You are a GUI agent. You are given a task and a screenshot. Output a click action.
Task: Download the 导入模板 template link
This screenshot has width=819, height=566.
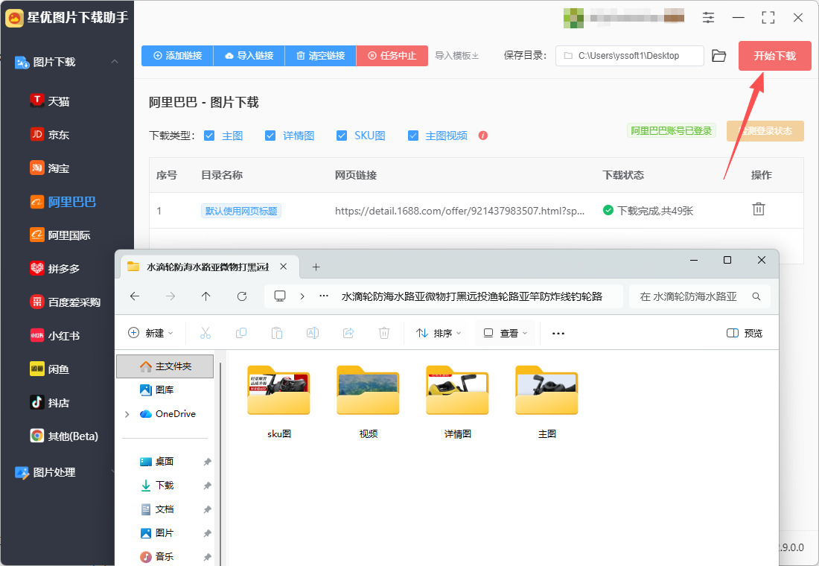(457, 55)
